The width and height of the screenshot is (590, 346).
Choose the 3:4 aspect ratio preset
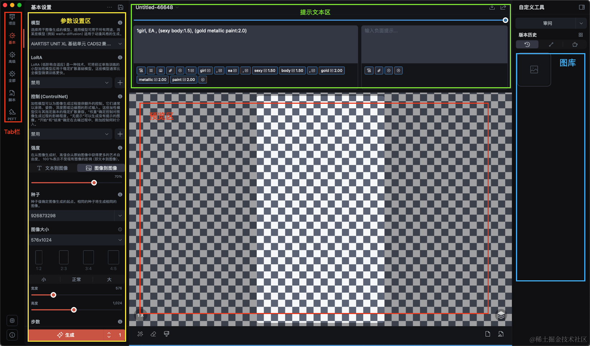[x=88, y=260]
